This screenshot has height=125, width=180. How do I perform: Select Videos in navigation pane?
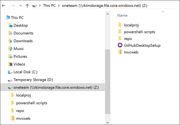[x=19, y=64]
